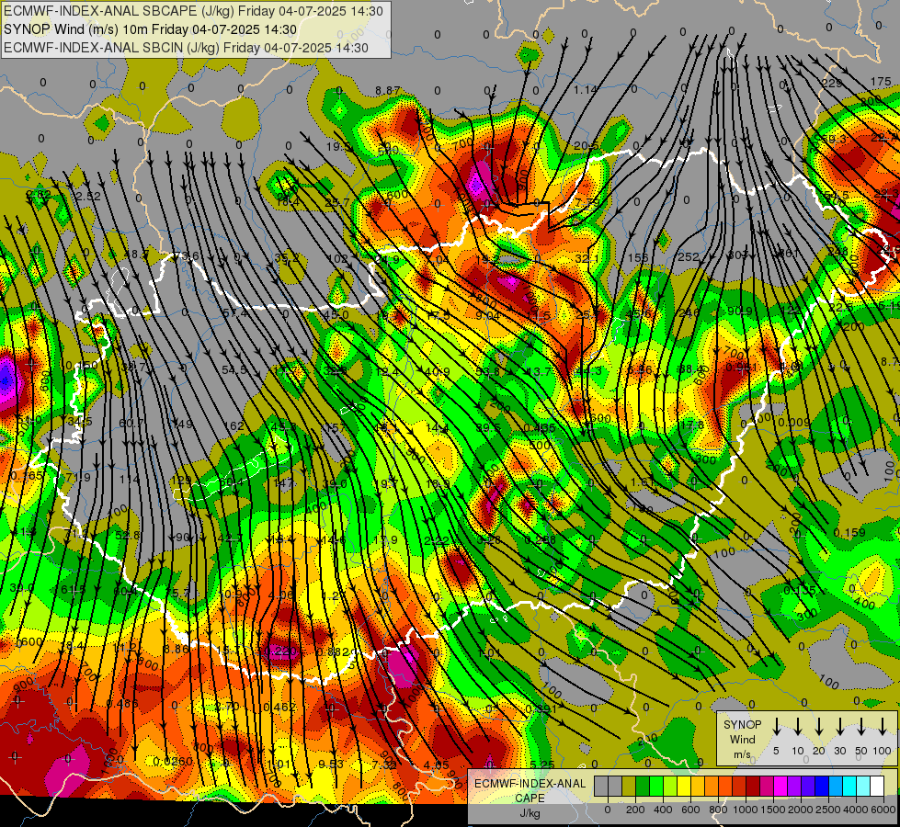Select the white swatch ending the CAPE legend

click(x=877, y=786)
